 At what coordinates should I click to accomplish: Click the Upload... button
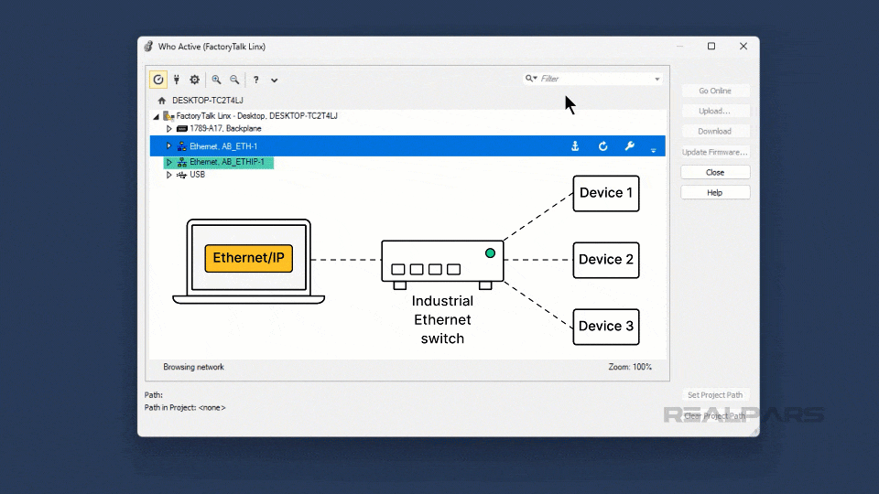click(715, 111)
